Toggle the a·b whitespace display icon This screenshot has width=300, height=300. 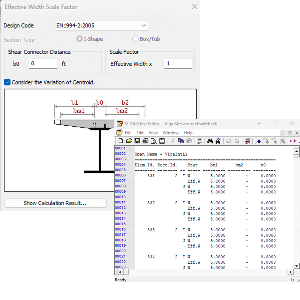click(293, 141)
